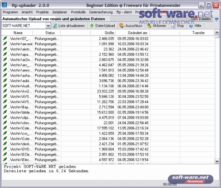Click the green Datei-Upload arrow icon
221x188 pixels.
(x=92, y=26)
